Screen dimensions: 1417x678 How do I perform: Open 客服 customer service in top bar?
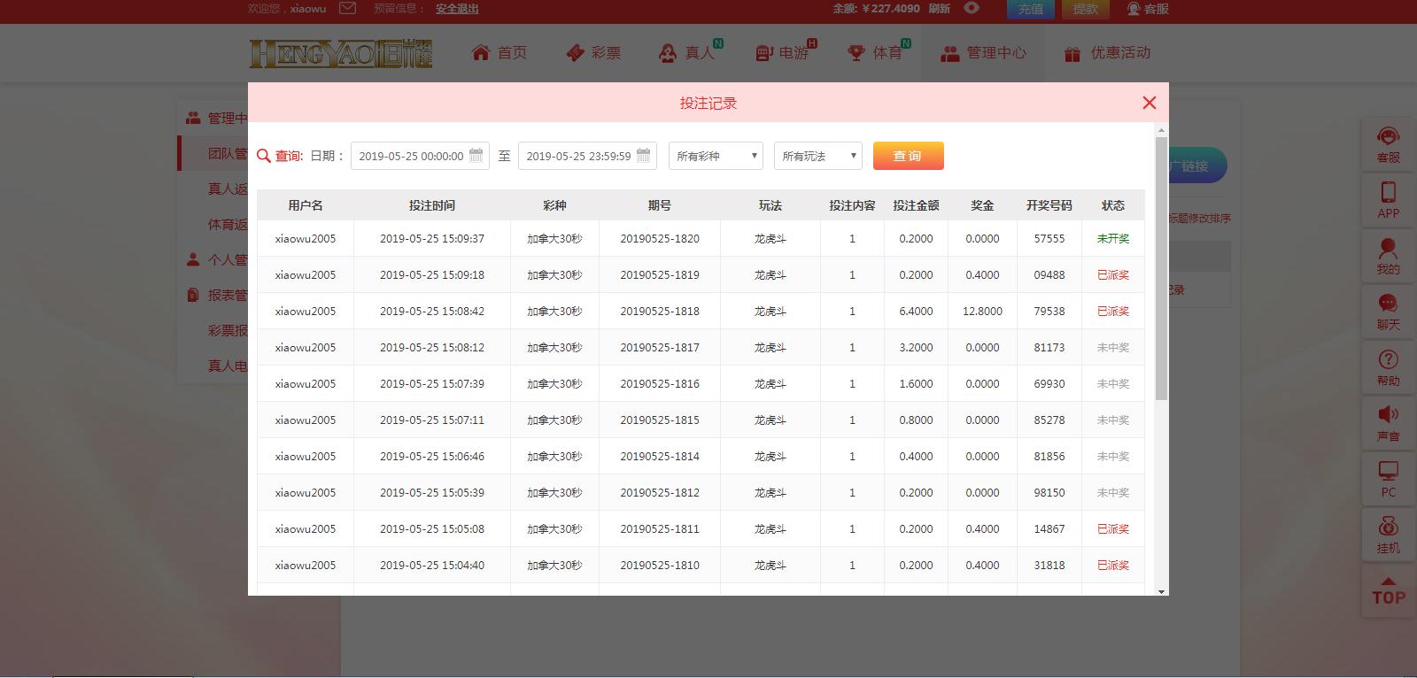click(x=1148, y=9)
